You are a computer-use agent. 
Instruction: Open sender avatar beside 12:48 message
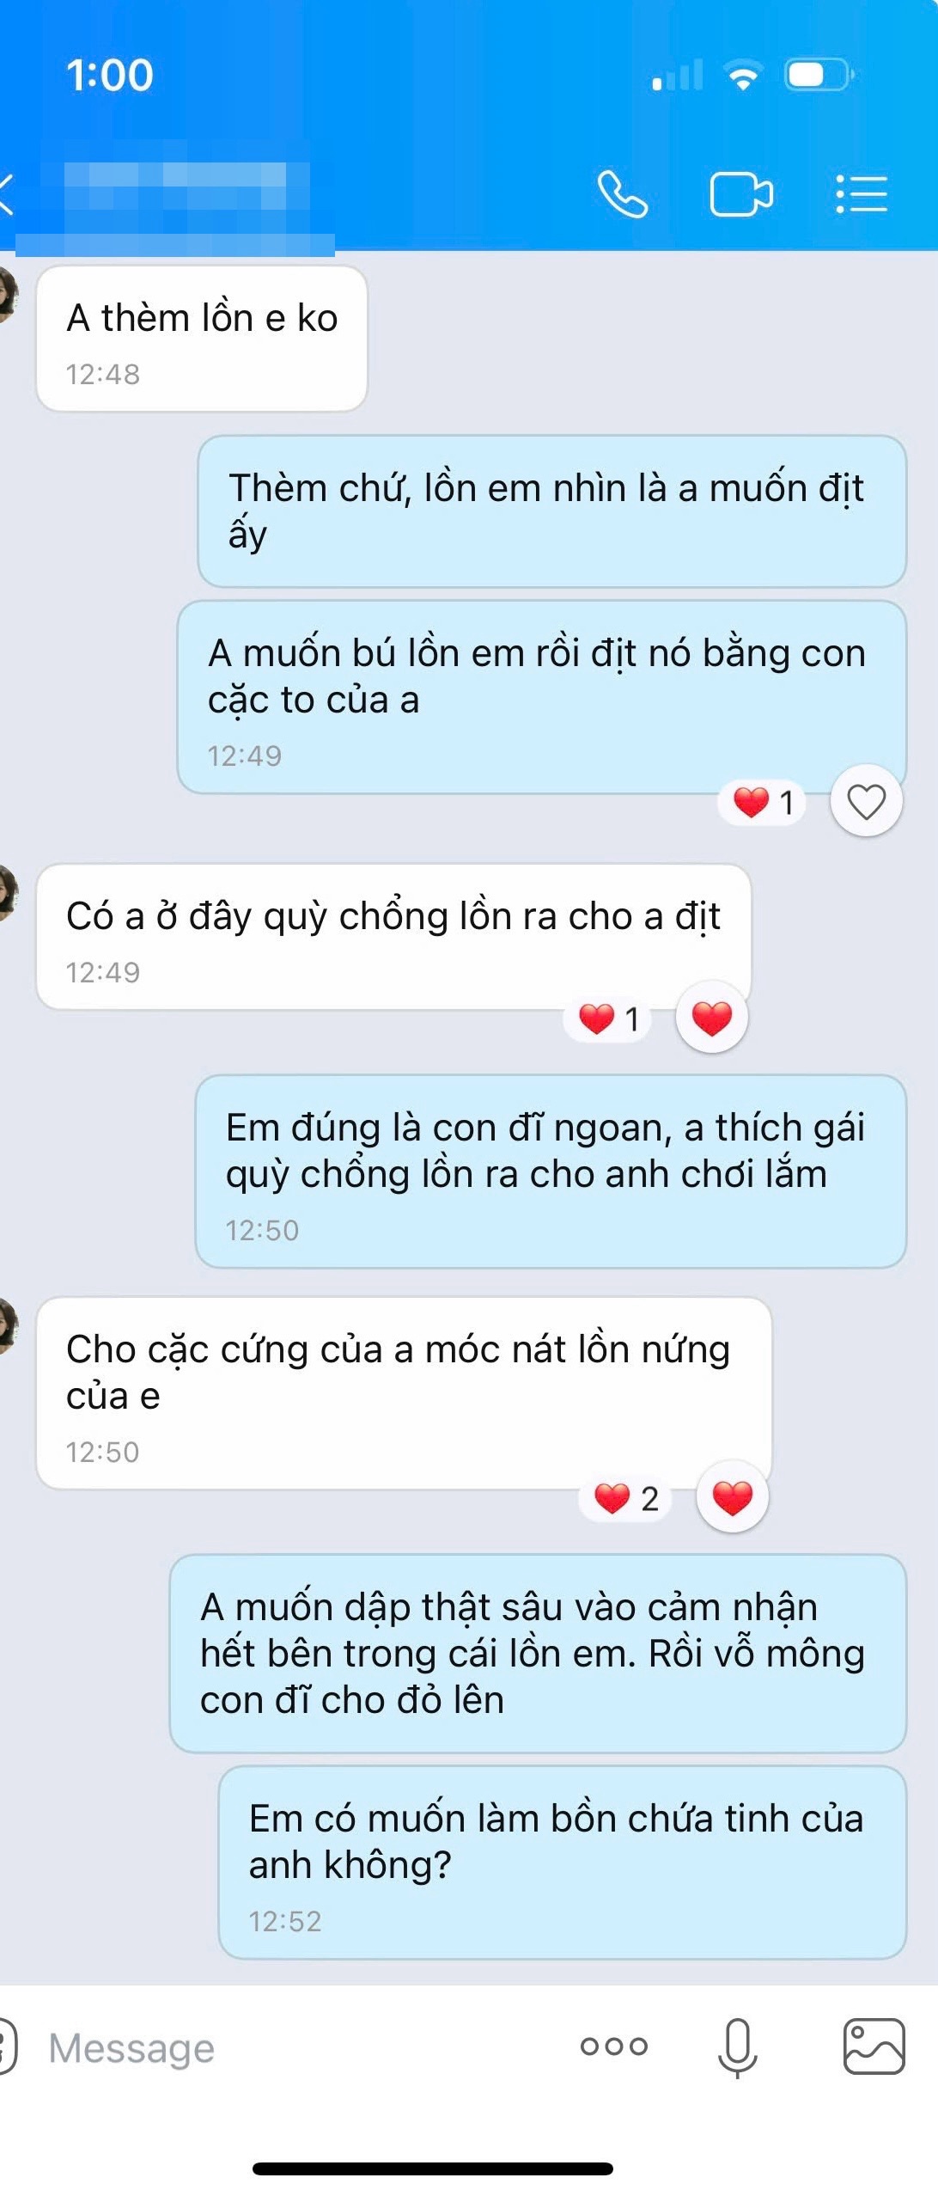click(x=7, y=294)
